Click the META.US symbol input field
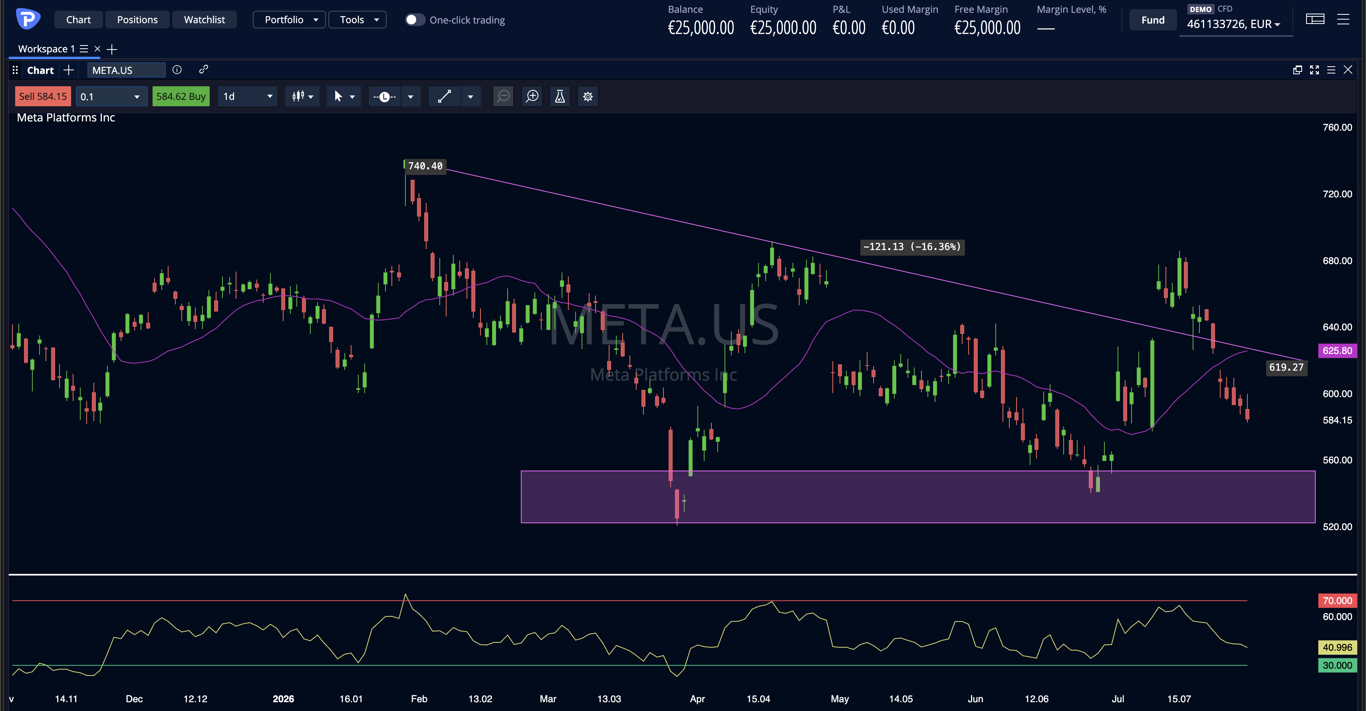The width and height of the screenshot is (1366, 711). [126, 70]
